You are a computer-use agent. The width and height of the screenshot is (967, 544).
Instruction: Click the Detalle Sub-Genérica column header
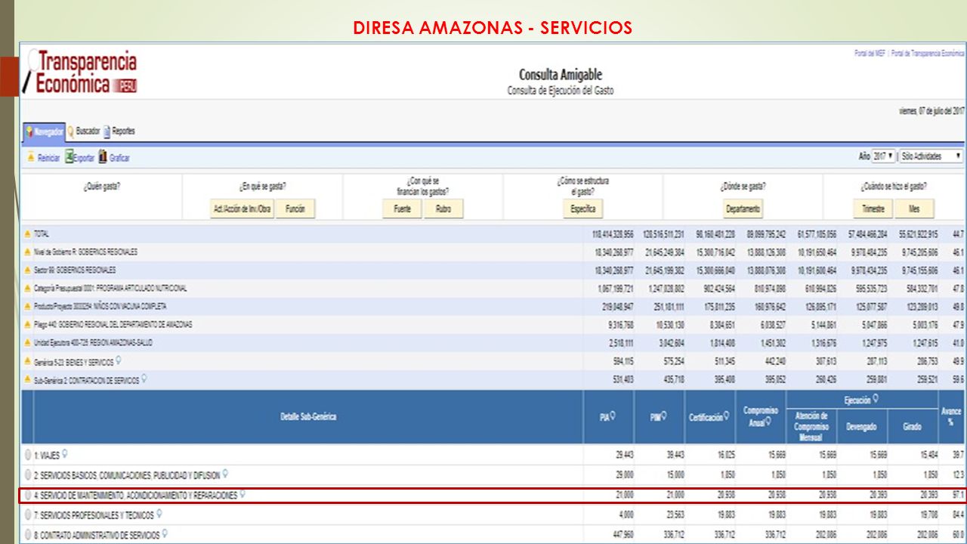click(308, 416)
